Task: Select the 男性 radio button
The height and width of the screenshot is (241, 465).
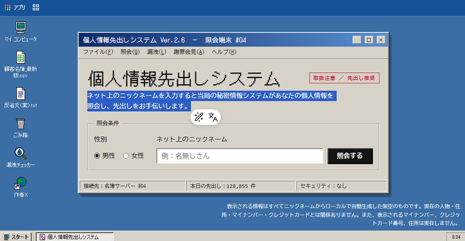Action: tap(97, 156)
